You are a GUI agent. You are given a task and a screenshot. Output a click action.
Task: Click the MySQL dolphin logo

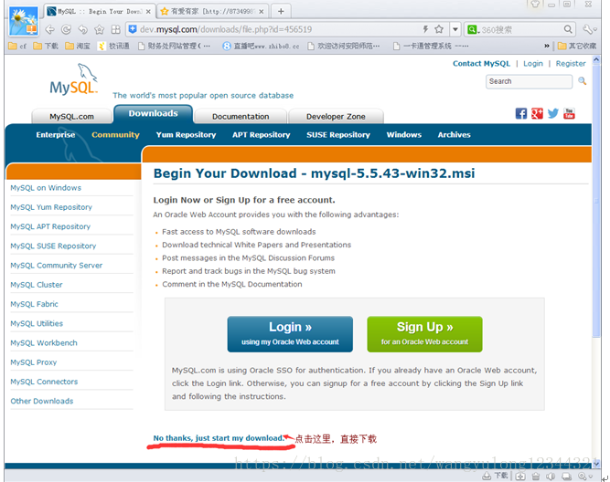tap(74, 79)
